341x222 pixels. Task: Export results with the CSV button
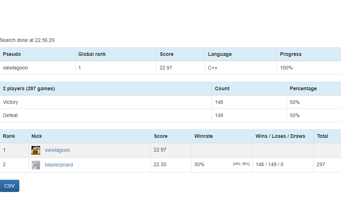point(10,186)
